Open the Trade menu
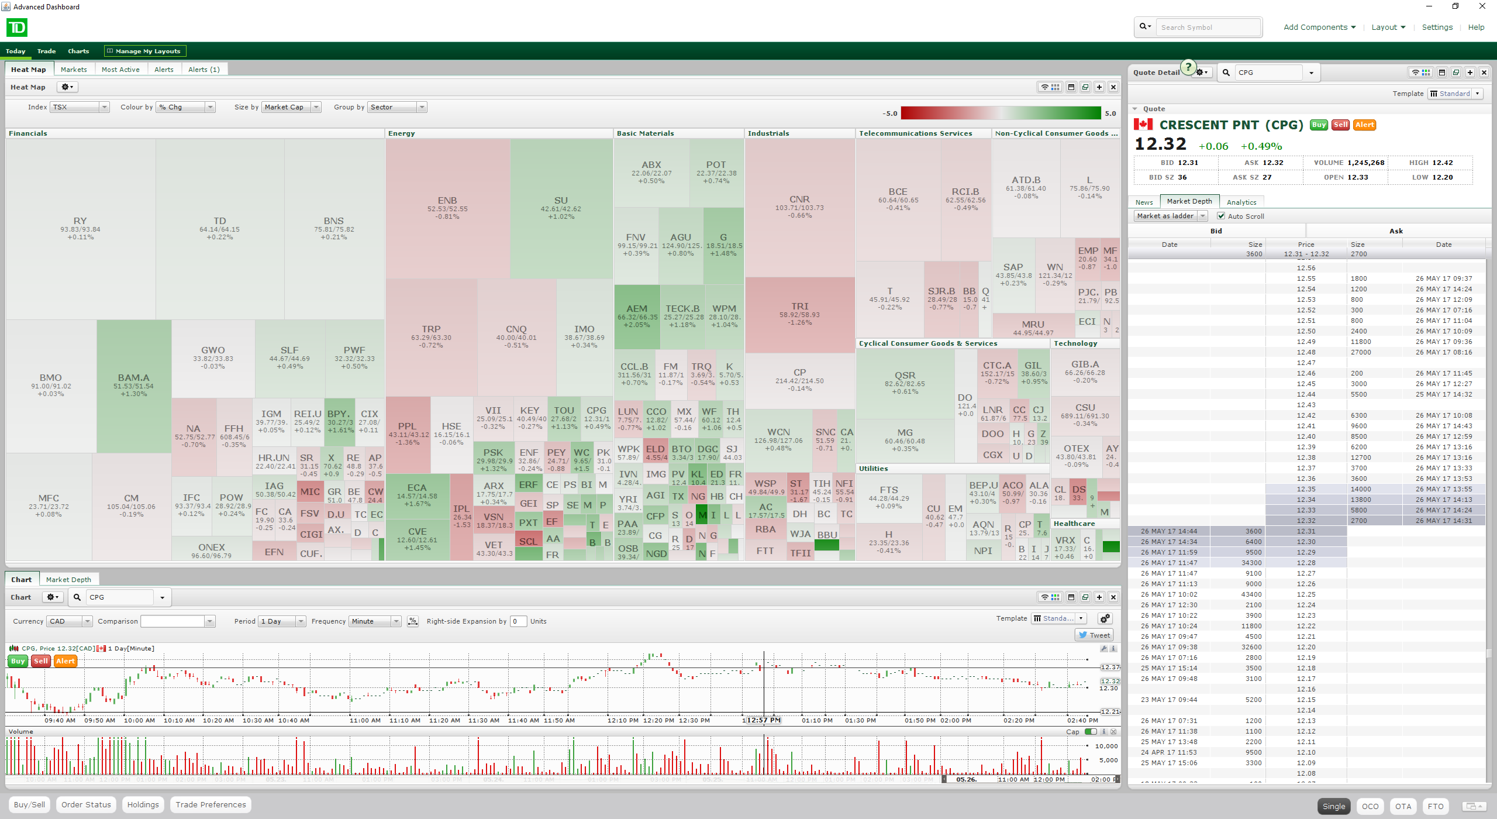 coord(47,51)
